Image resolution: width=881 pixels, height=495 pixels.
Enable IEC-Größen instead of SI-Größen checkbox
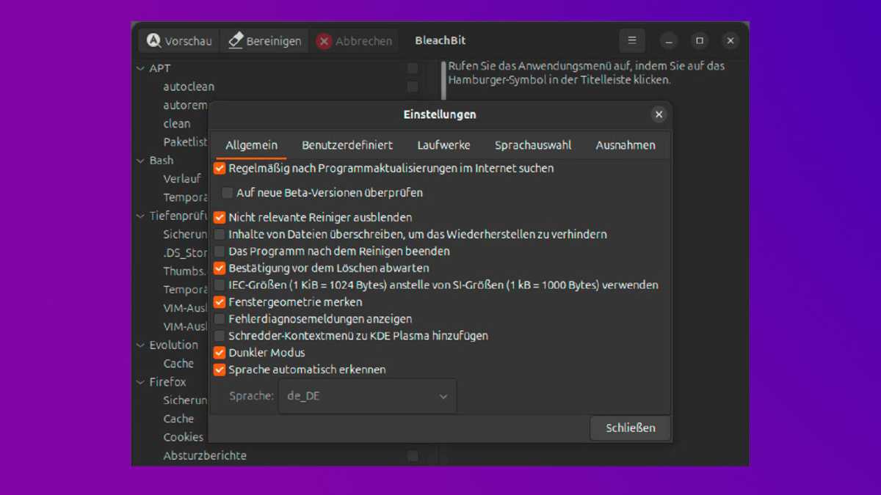[x=220, y=285]
